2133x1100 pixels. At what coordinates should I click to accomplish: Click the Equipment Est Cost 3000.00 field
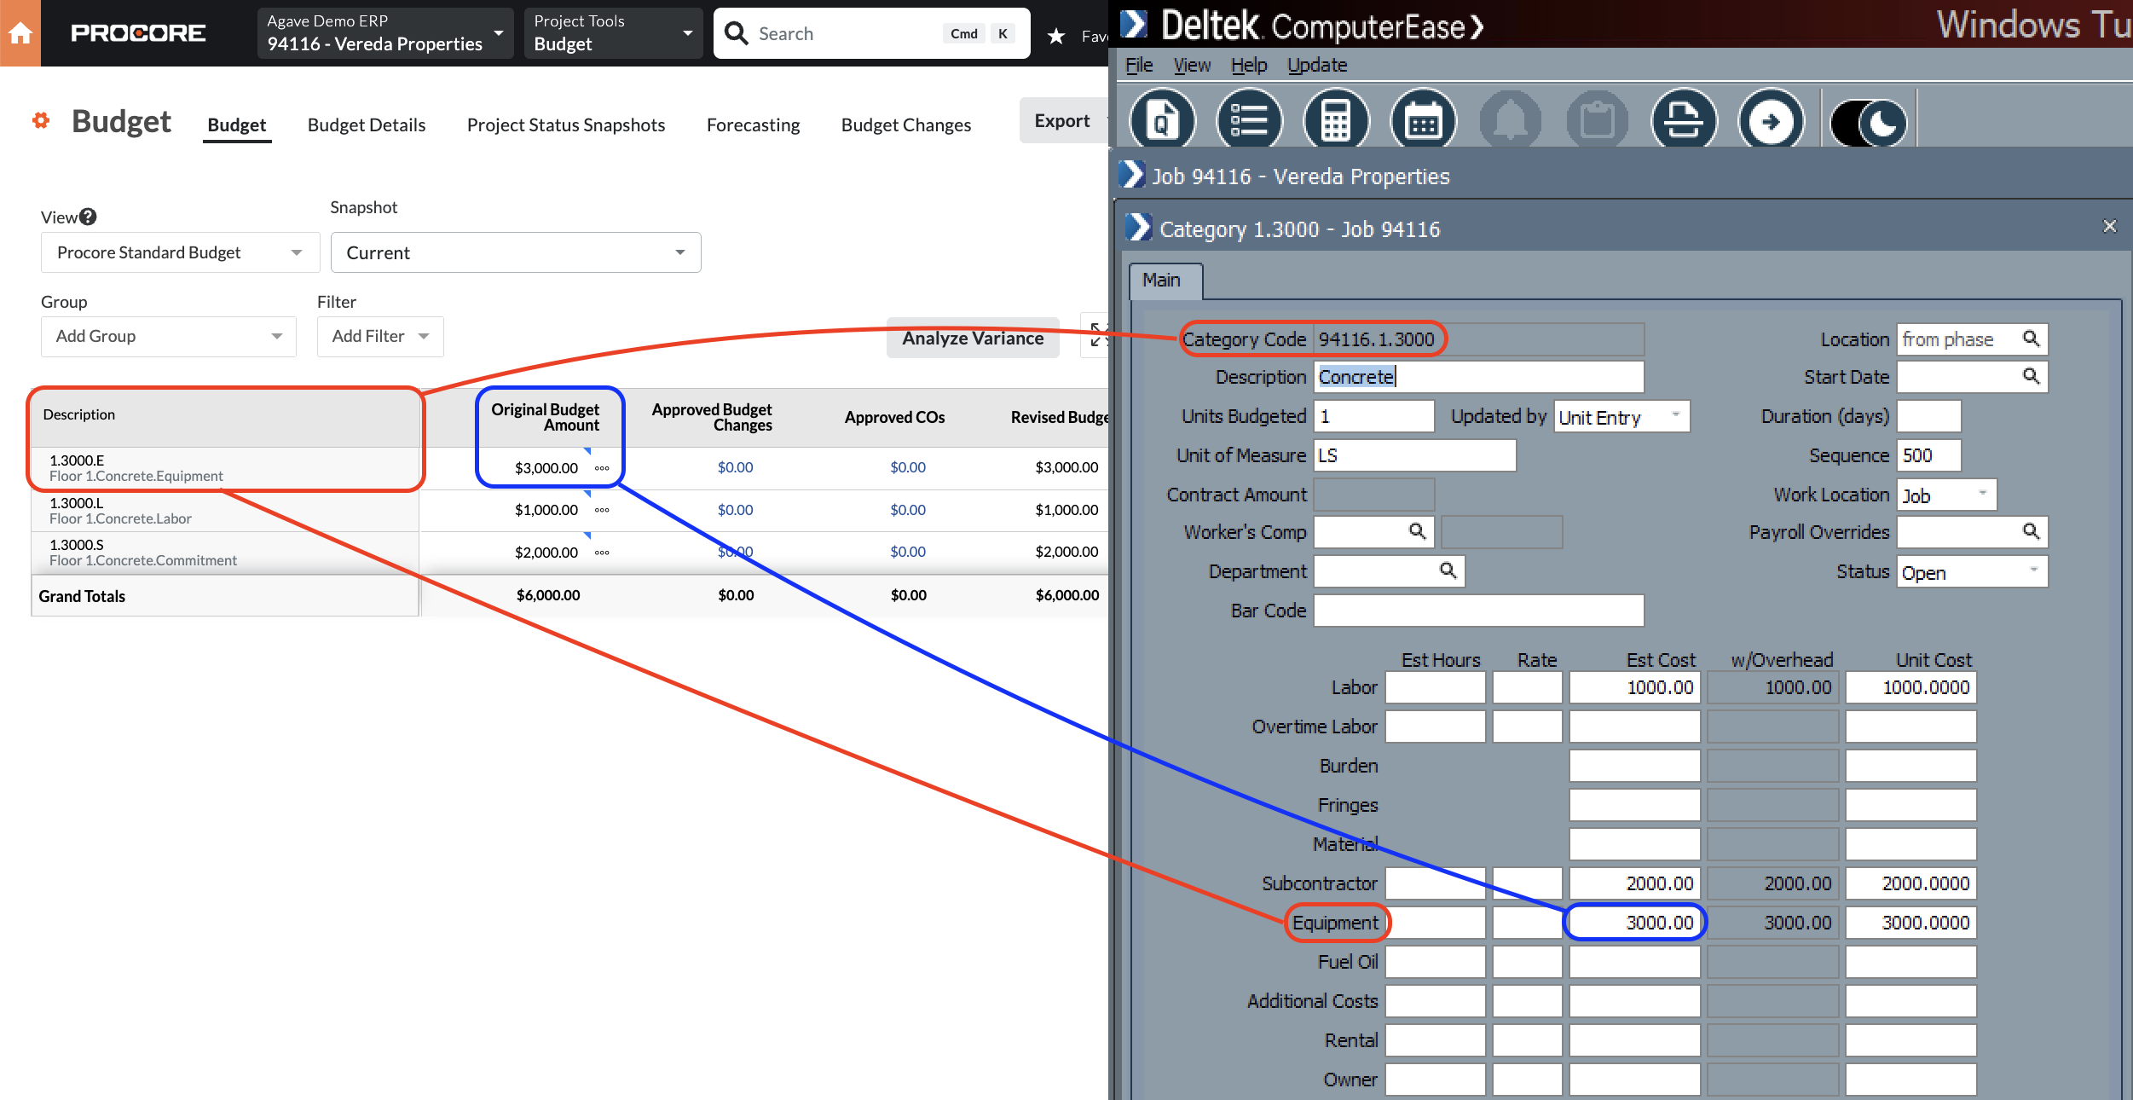point(1635,923)
